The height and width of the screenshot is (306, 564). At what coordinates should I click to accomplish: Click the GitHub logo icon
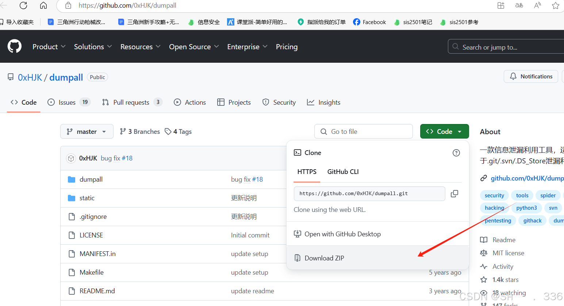[x=15, y=47]
